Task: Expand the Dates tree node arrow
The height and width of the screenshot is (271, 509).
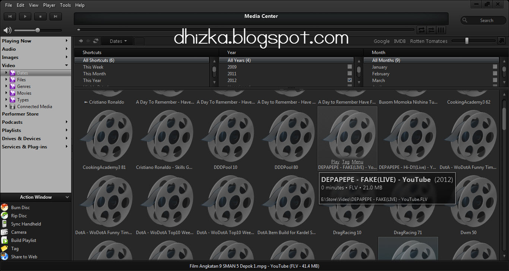Action: (x=6, y=73)
